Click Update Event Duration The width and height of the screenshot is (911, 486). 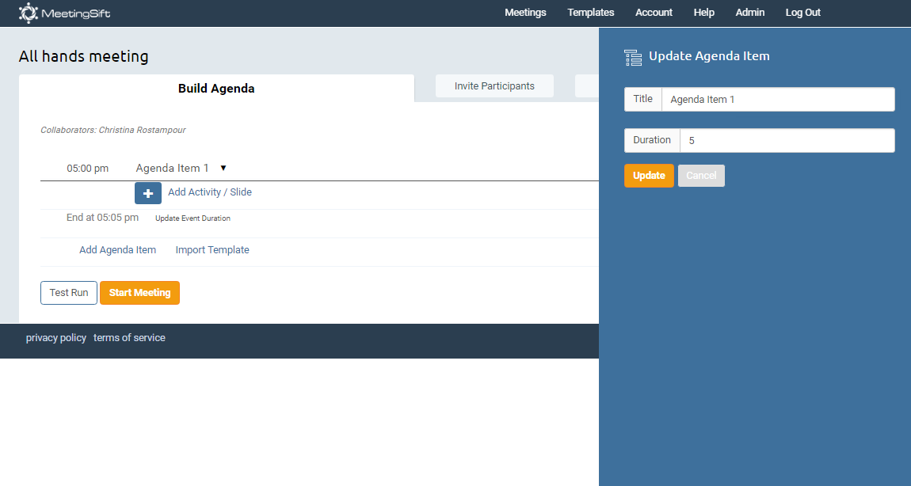coord(192,218)
